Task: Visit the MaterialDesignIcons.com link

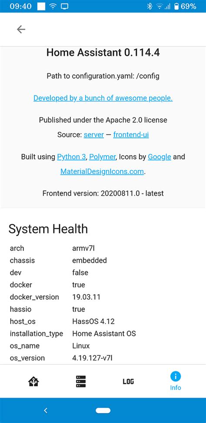Action: point(102,171)
